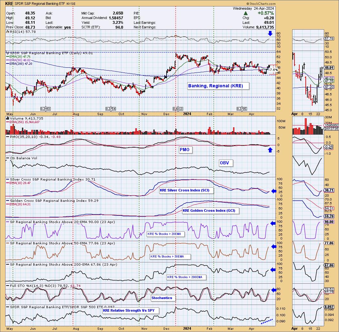Click the date Wednesday 24-Apr-2024
The image size is (339, 332).
click(253, 8)
